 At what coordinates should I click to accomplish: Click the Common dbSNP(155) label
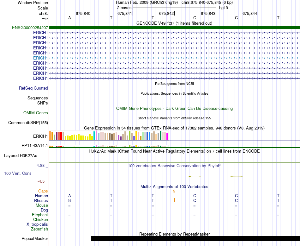tap(28, 123)
